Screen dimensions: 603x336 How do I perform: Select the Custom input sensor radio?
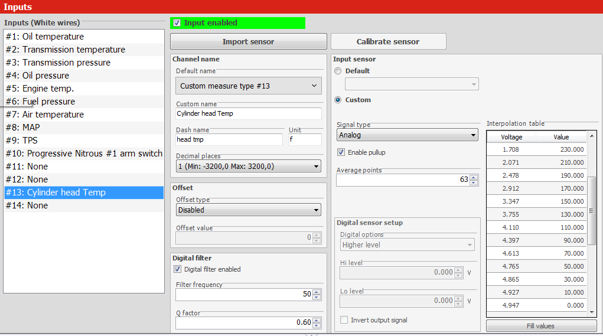click(338, 100)
